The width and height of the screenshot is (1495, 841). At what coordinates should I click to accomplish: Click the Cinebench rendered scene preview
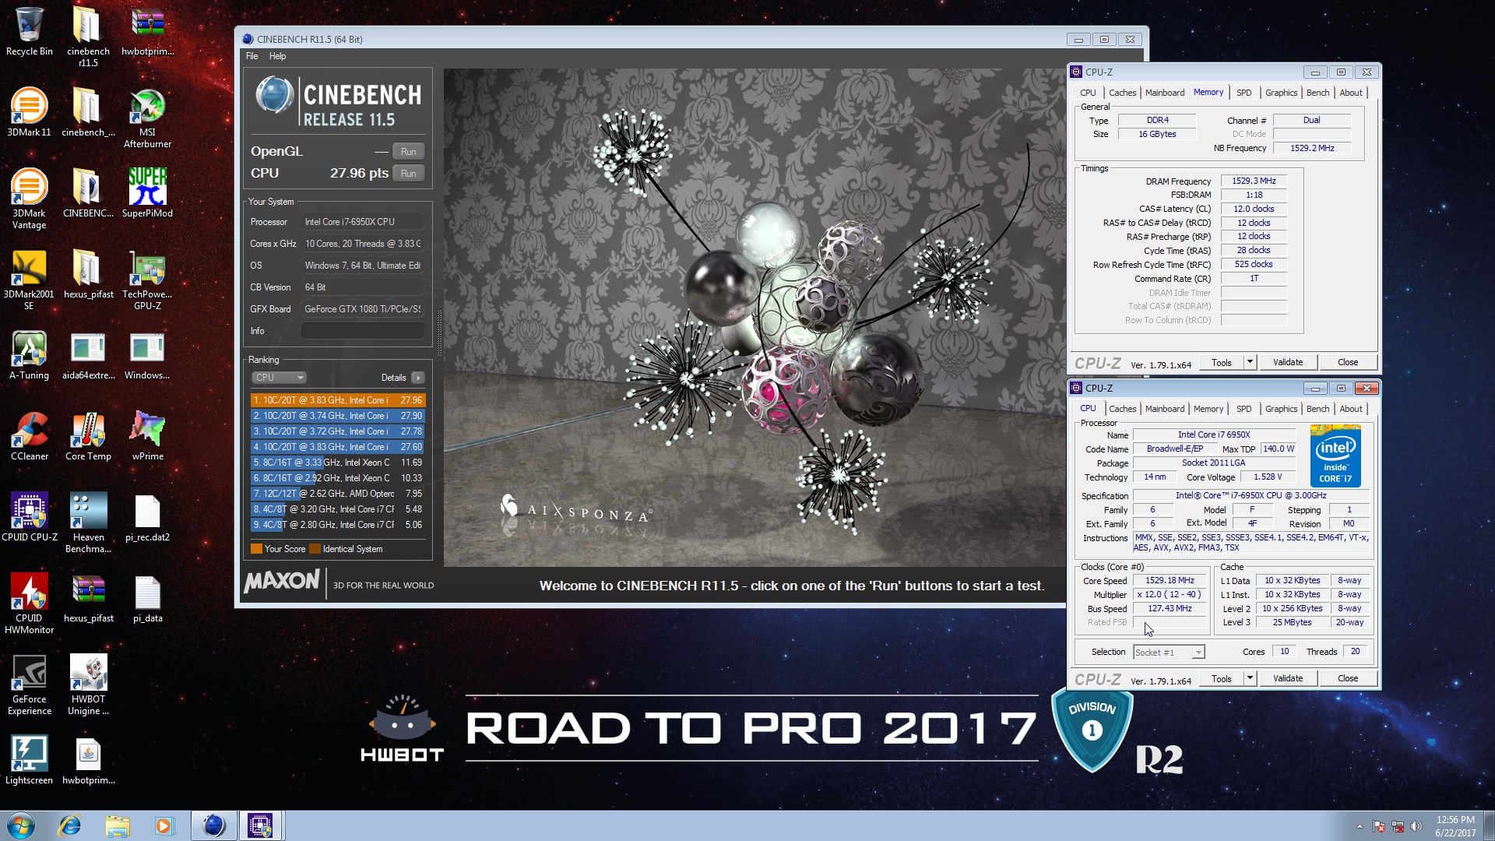754,318
